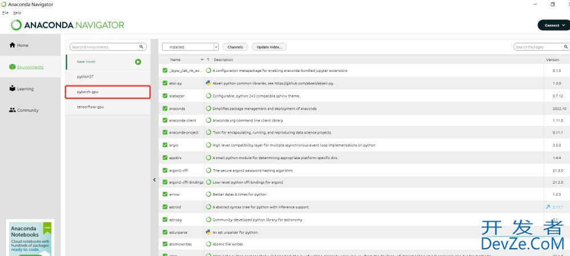Image resolution: width=570 pixels, height=256 pixels.
Task: Toggle the anyio package checkbox
Action: pos(165,145)
